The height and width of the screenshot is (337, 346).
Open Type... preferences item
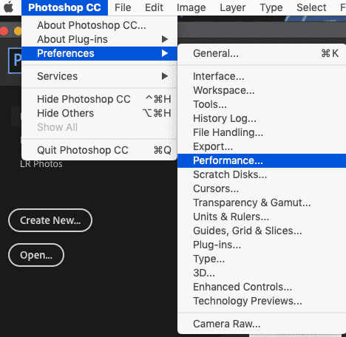pyautogui.click(x=262, y=259)
